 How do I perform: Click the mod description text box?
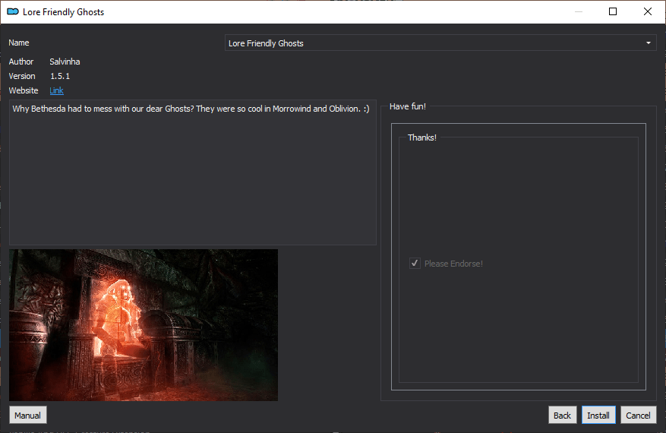pos(193,172)
